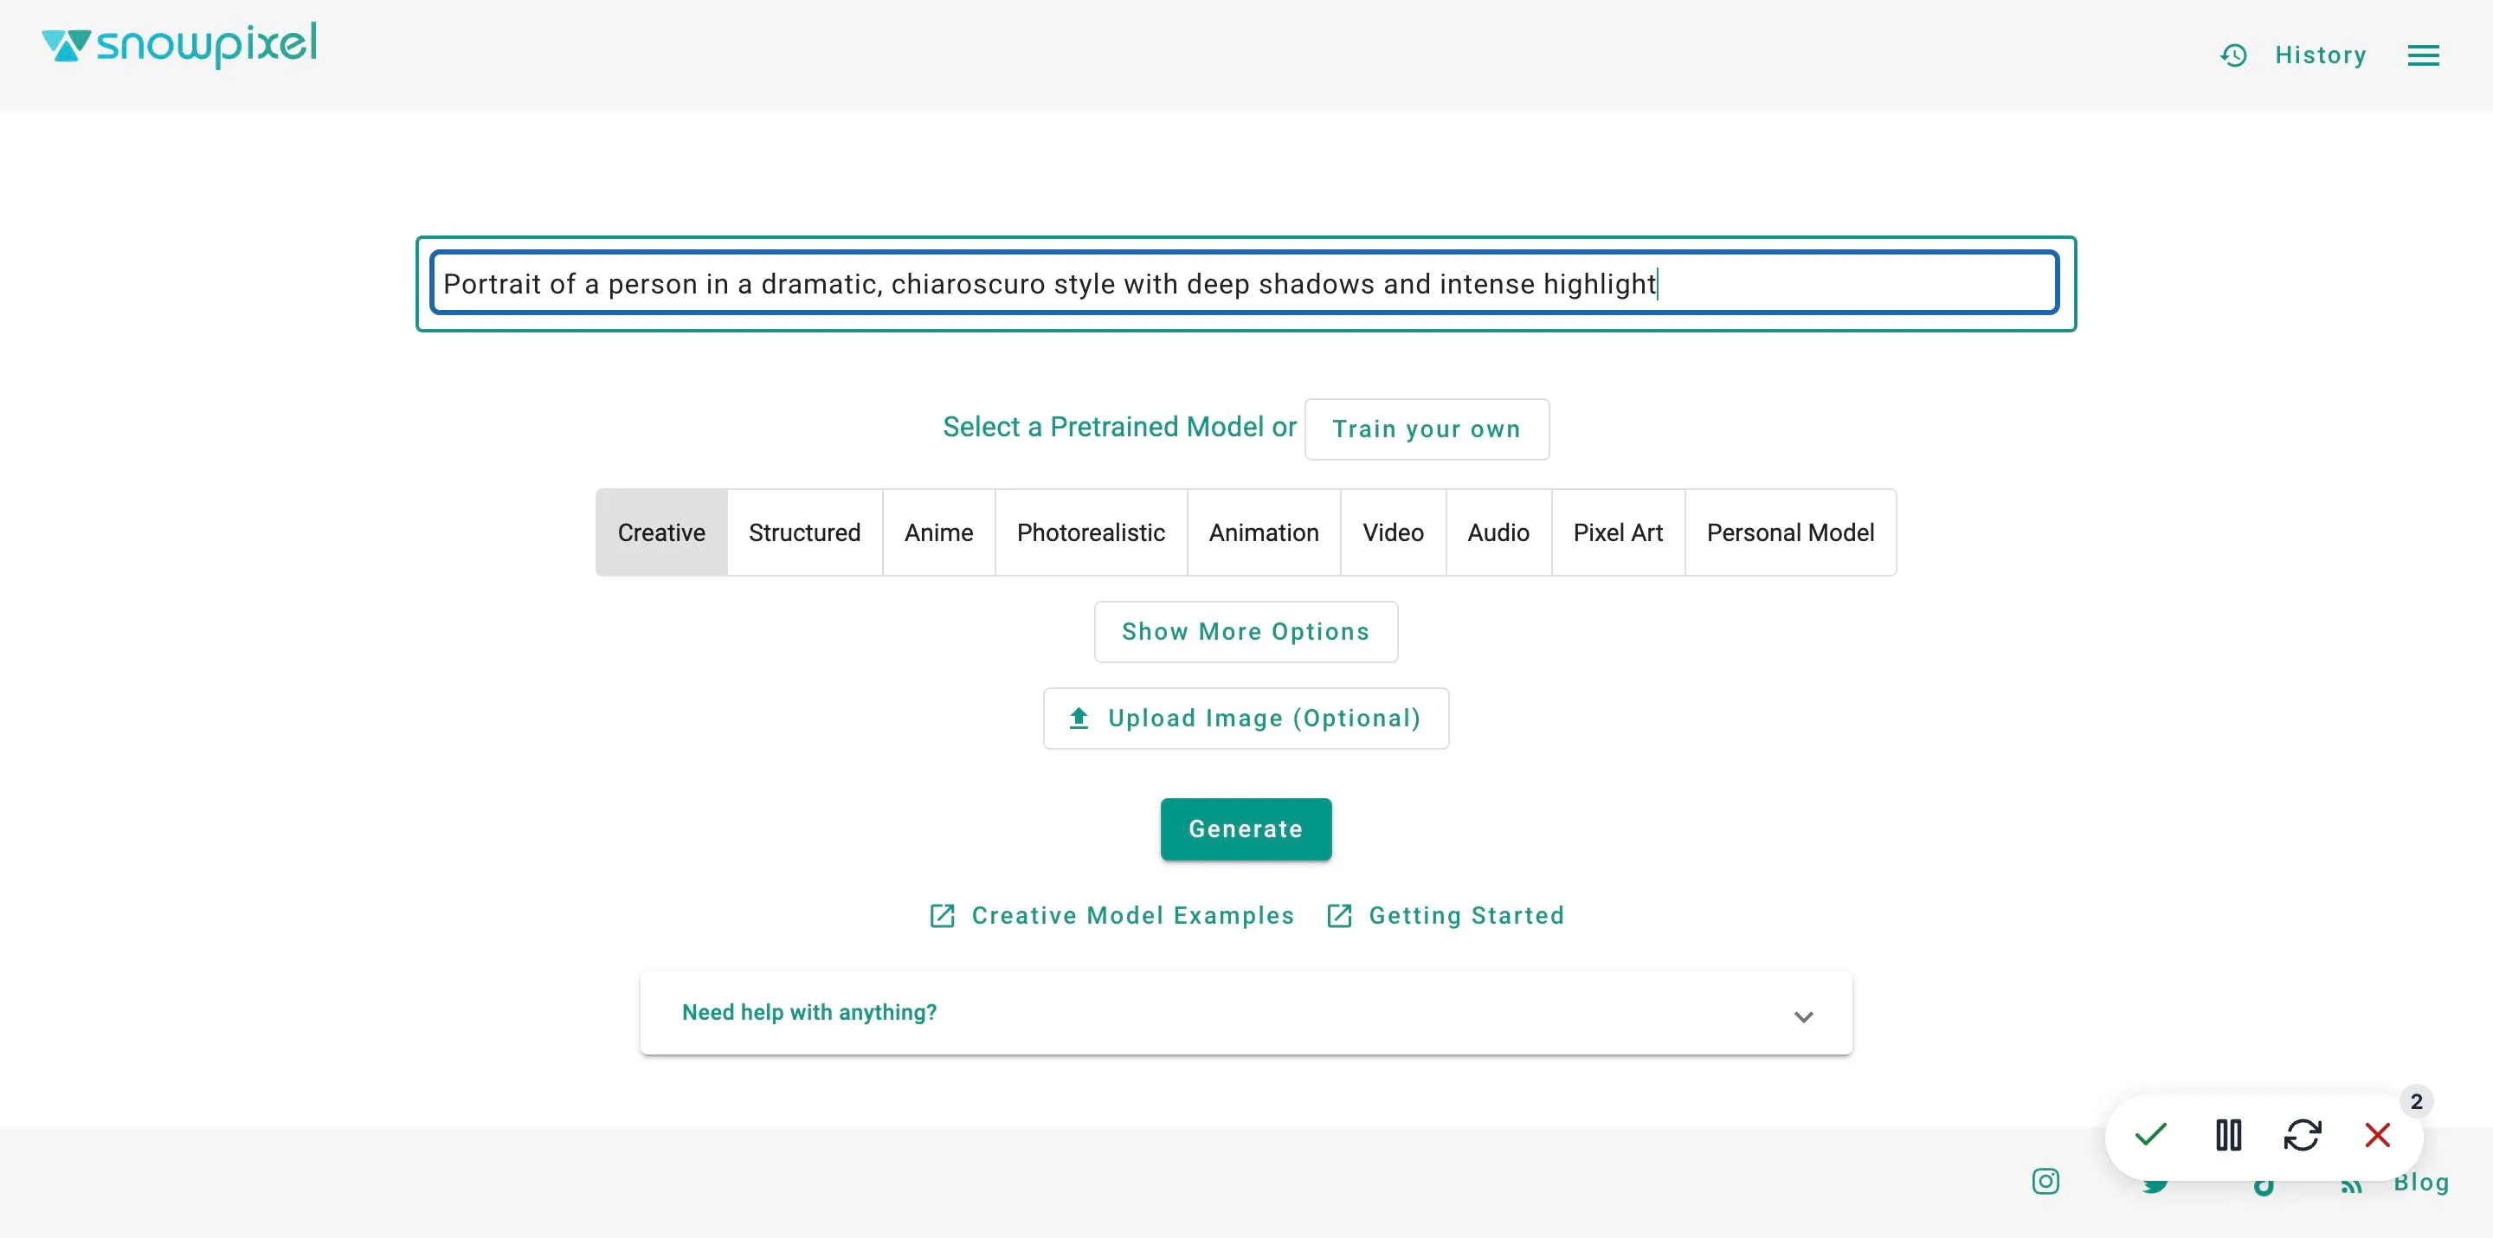Click the RSS feed icon

click(x=2351, y=1185)
